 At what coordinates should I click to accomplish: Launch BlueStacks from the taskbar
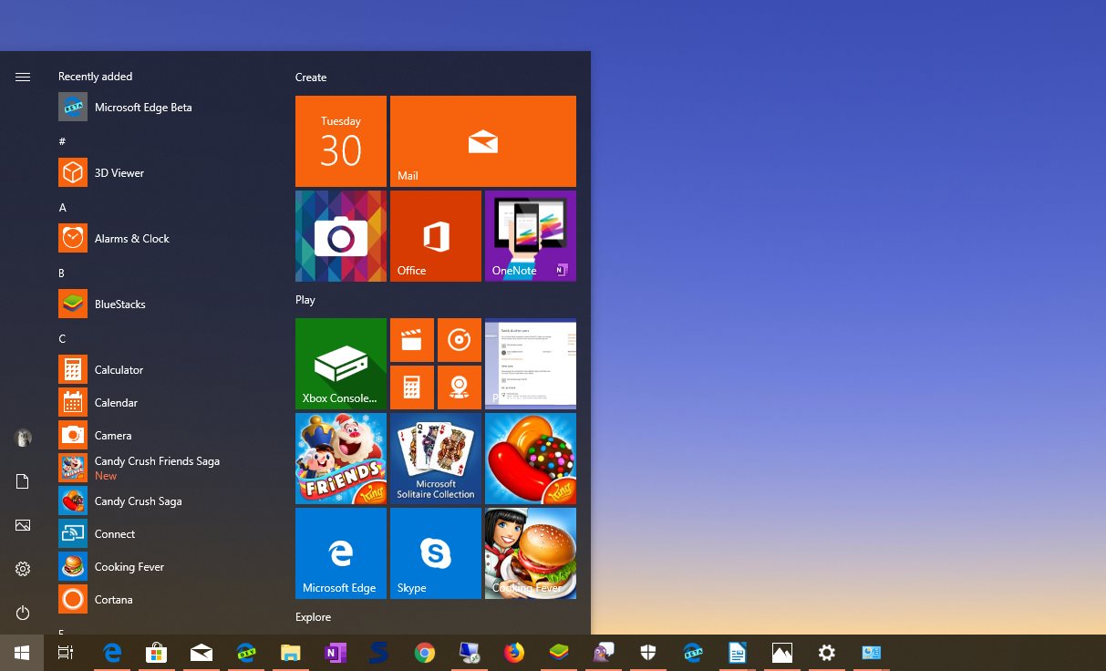(559, 653)
